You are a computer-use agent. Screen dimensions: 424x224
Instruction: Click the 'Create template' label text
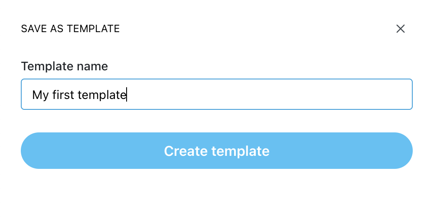pos(217,151)
